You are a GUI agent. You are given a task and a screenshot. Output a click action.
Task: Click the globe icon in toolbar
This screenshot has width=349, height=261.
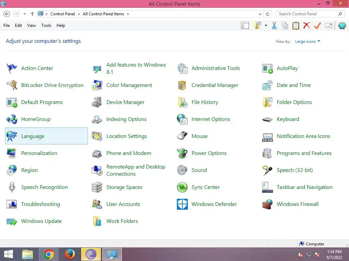342,25
